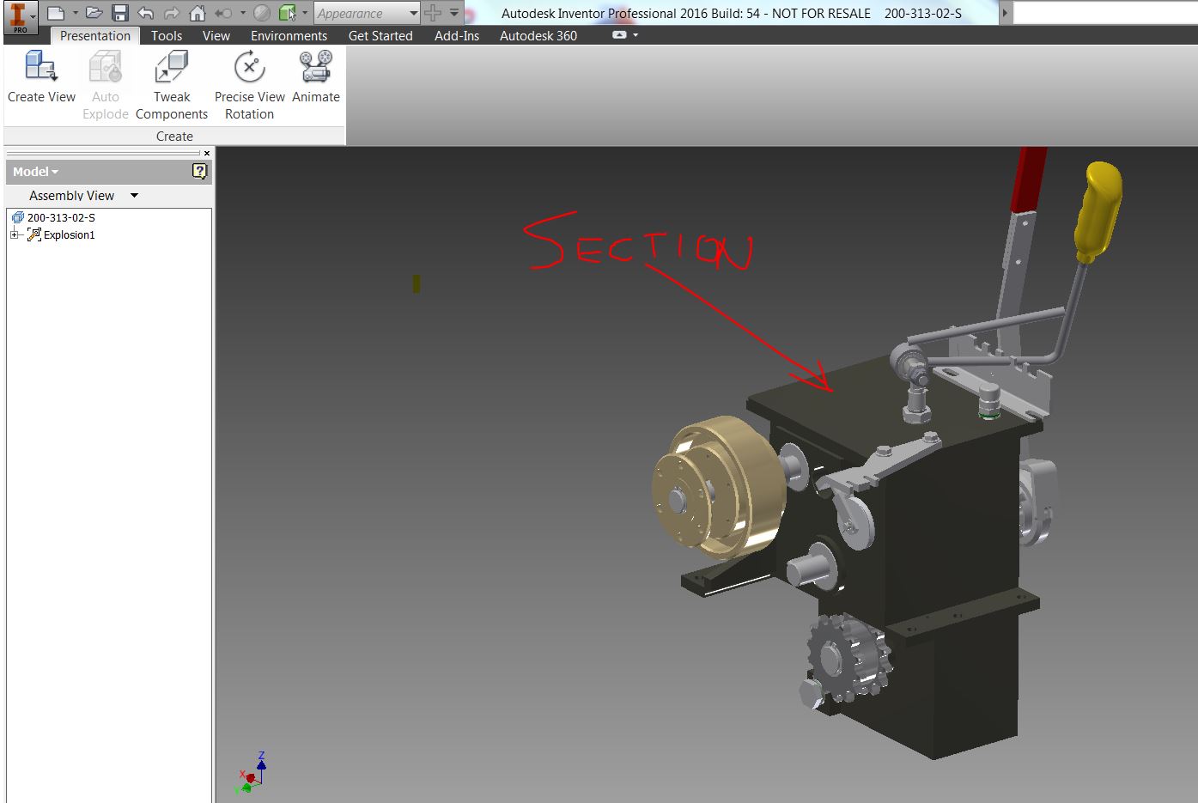
Task: Save the file with the floppy icon
Action: point(119,13)
